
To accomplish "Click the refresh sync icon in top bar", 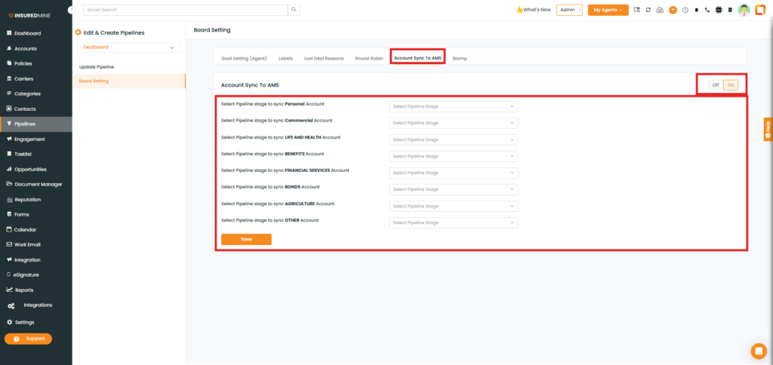I will (x=648, y=10).
